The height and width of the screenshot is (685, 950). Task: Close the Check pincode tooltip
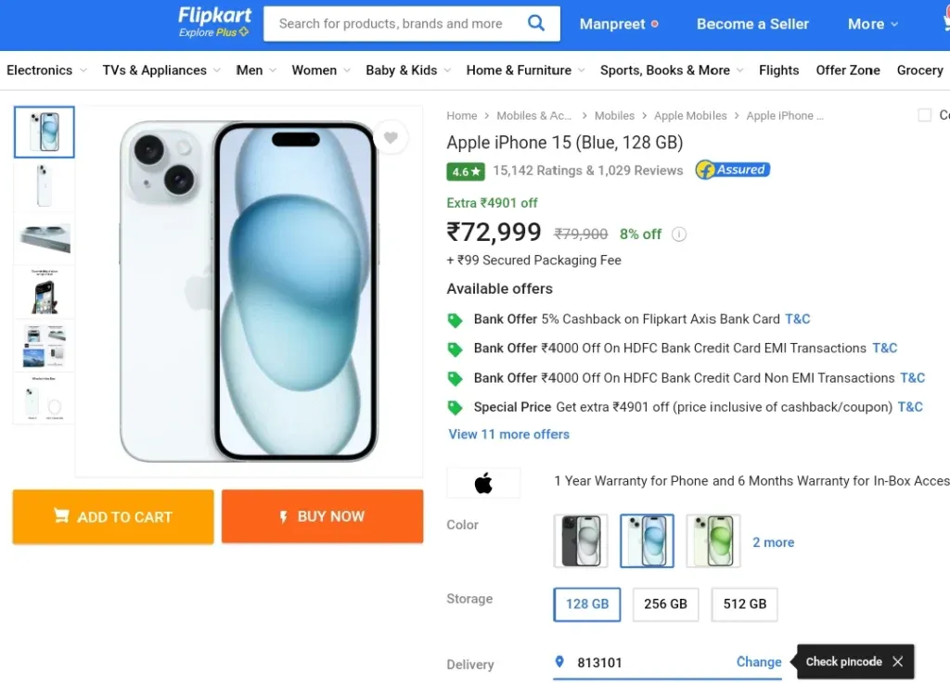(898, 662)
